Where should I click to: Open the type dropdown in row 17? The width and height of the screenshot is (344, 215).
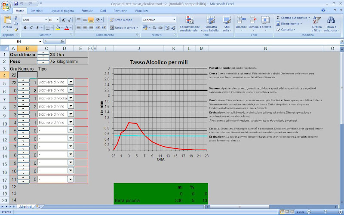[x=71, y=179]
